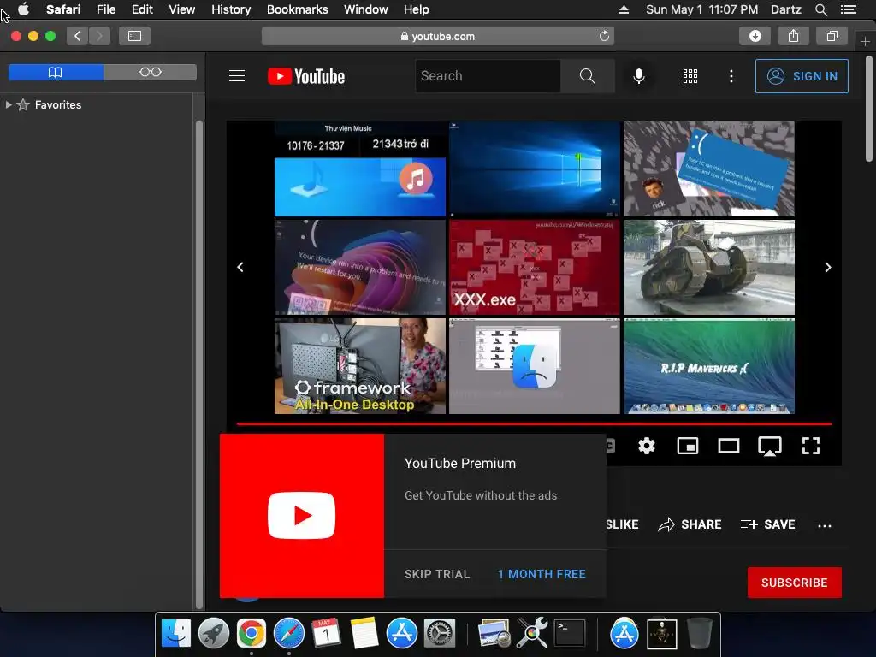
Task: Open the History menu
Action: [231, 9]
